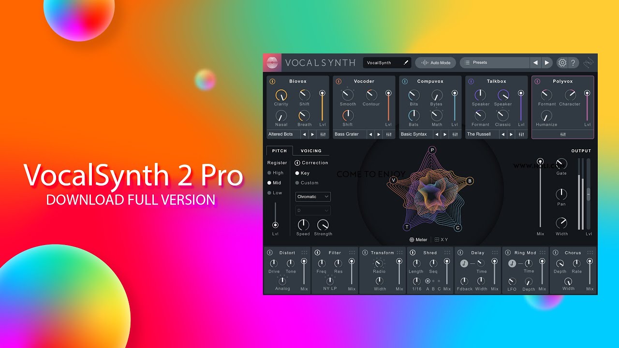The height and width of the screenshot is (348, 619).
Task: Click the Strength knob in Pitch panel
Action: click(323, 225)
